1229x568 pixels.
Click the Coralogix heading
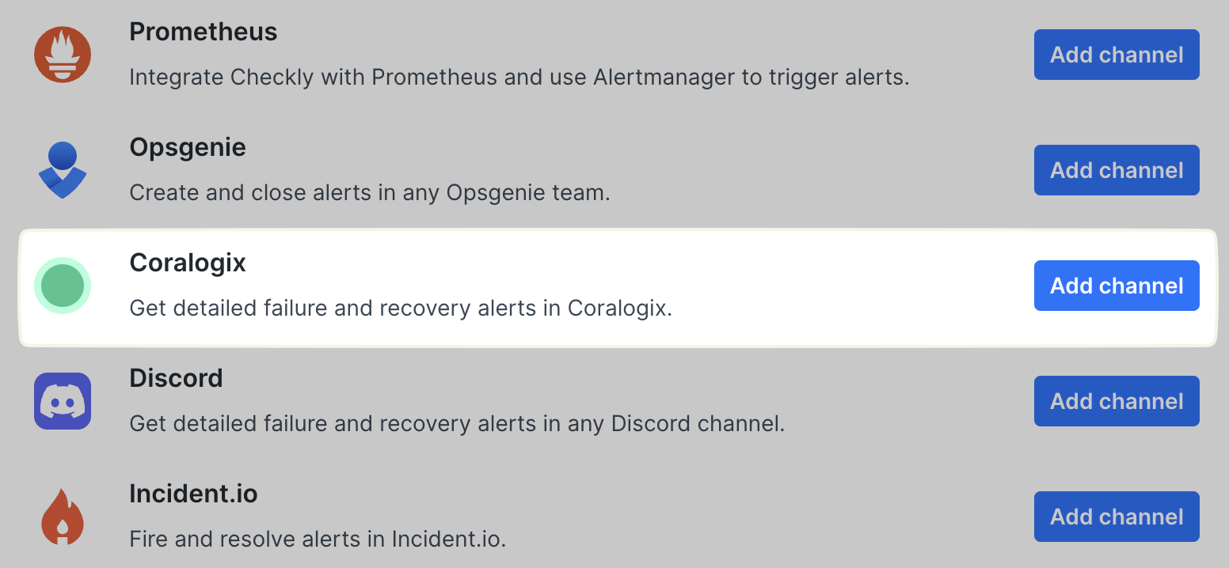[188, 263]
